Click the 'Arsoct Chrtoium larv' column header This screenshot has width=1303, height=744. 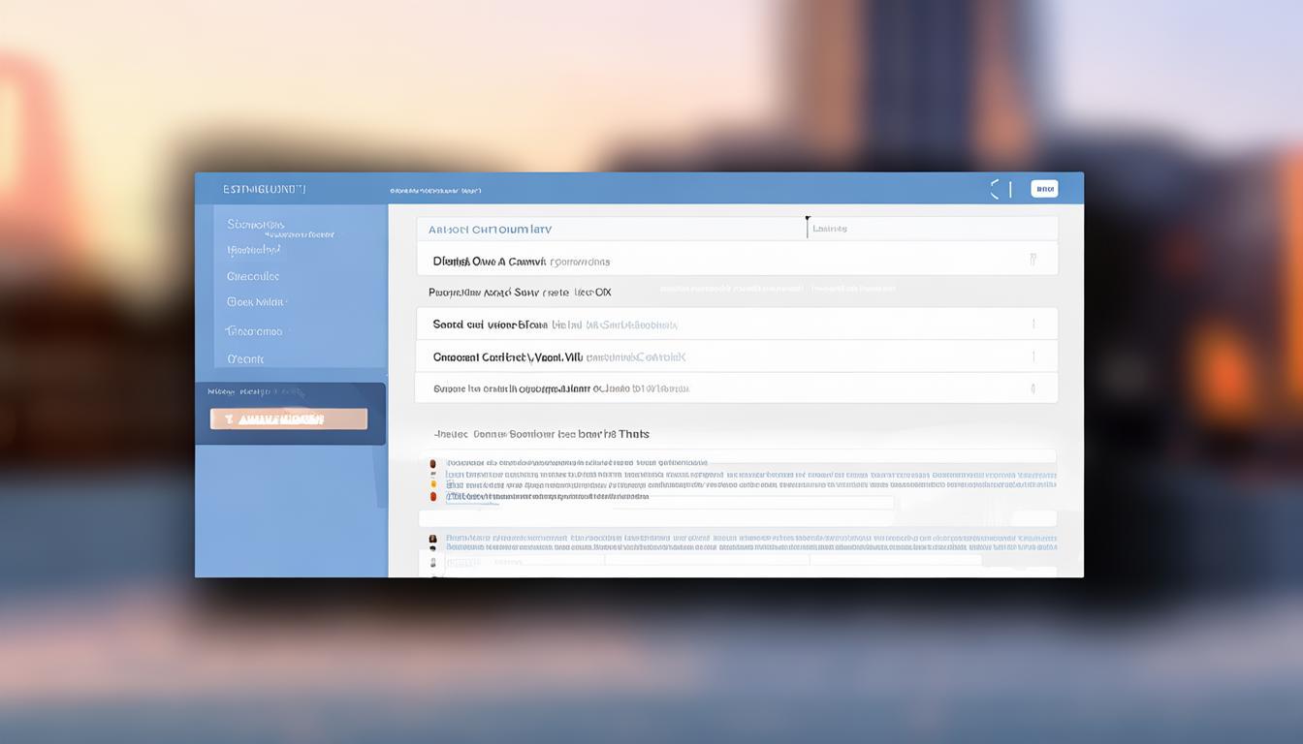[x=490, y=230]
